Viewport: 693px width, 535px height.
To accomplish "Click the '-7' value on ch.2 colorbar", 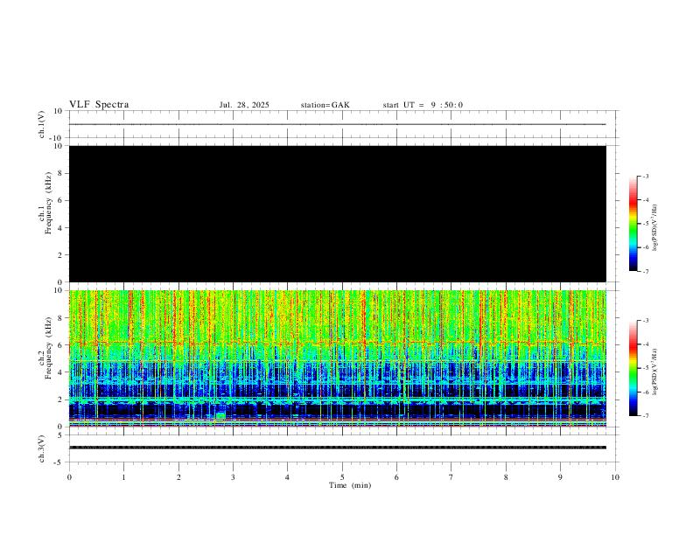I will click(x=645, y=416).
